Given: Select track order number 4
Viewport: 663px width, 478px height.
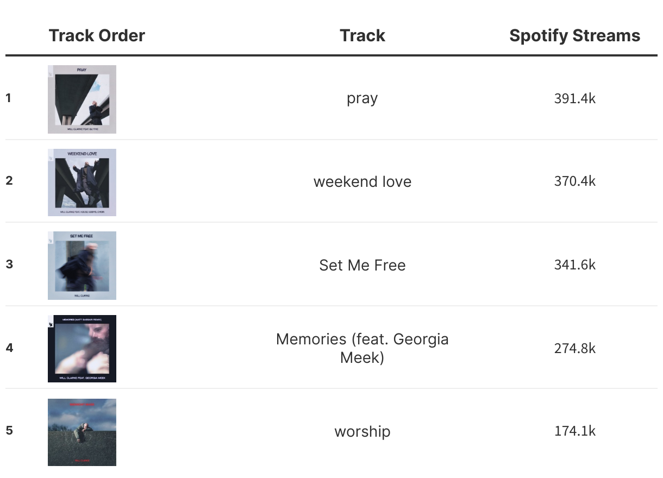Looking at the screenshot, I should (9, 348).
